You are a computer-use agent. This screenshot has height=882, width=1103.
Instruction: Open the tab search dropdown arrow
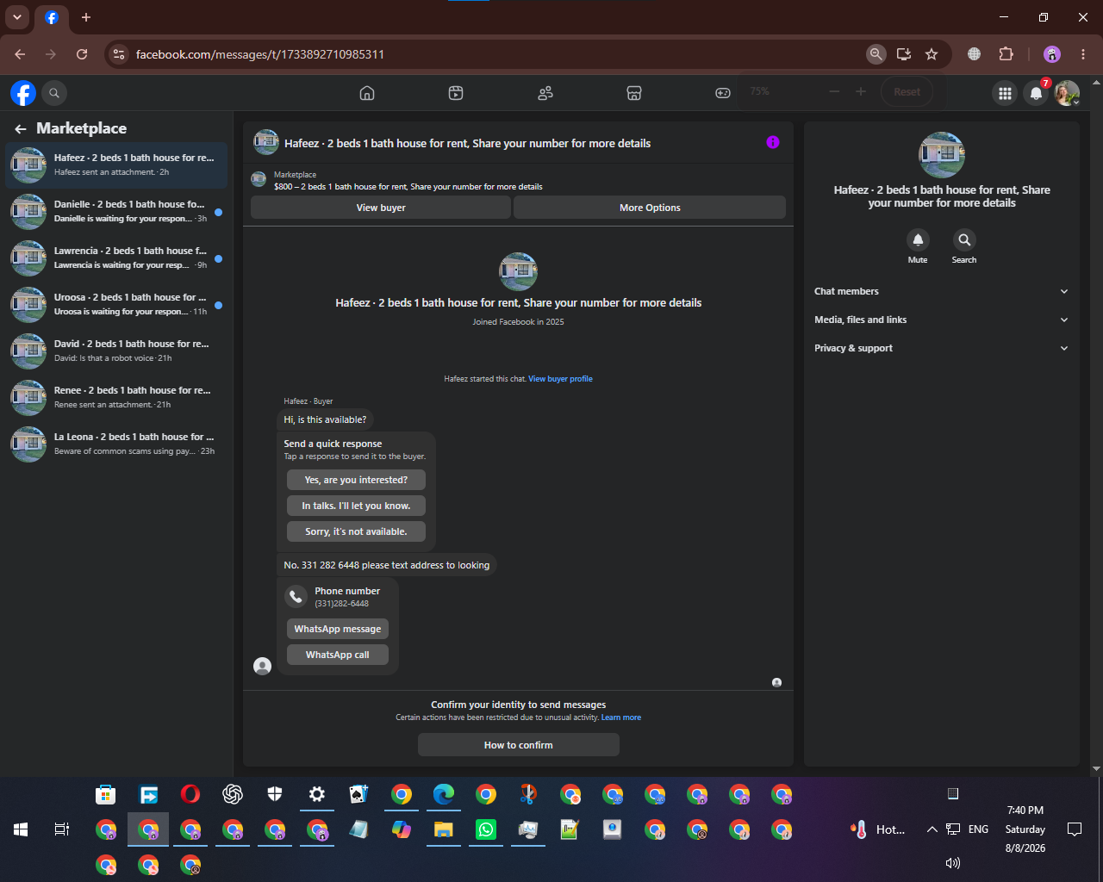tap(17, 17)
